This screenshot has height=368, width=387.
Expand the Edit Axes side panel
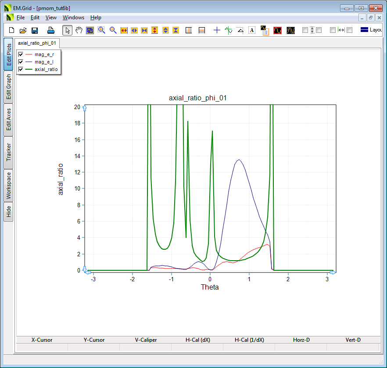coord(8,120)
